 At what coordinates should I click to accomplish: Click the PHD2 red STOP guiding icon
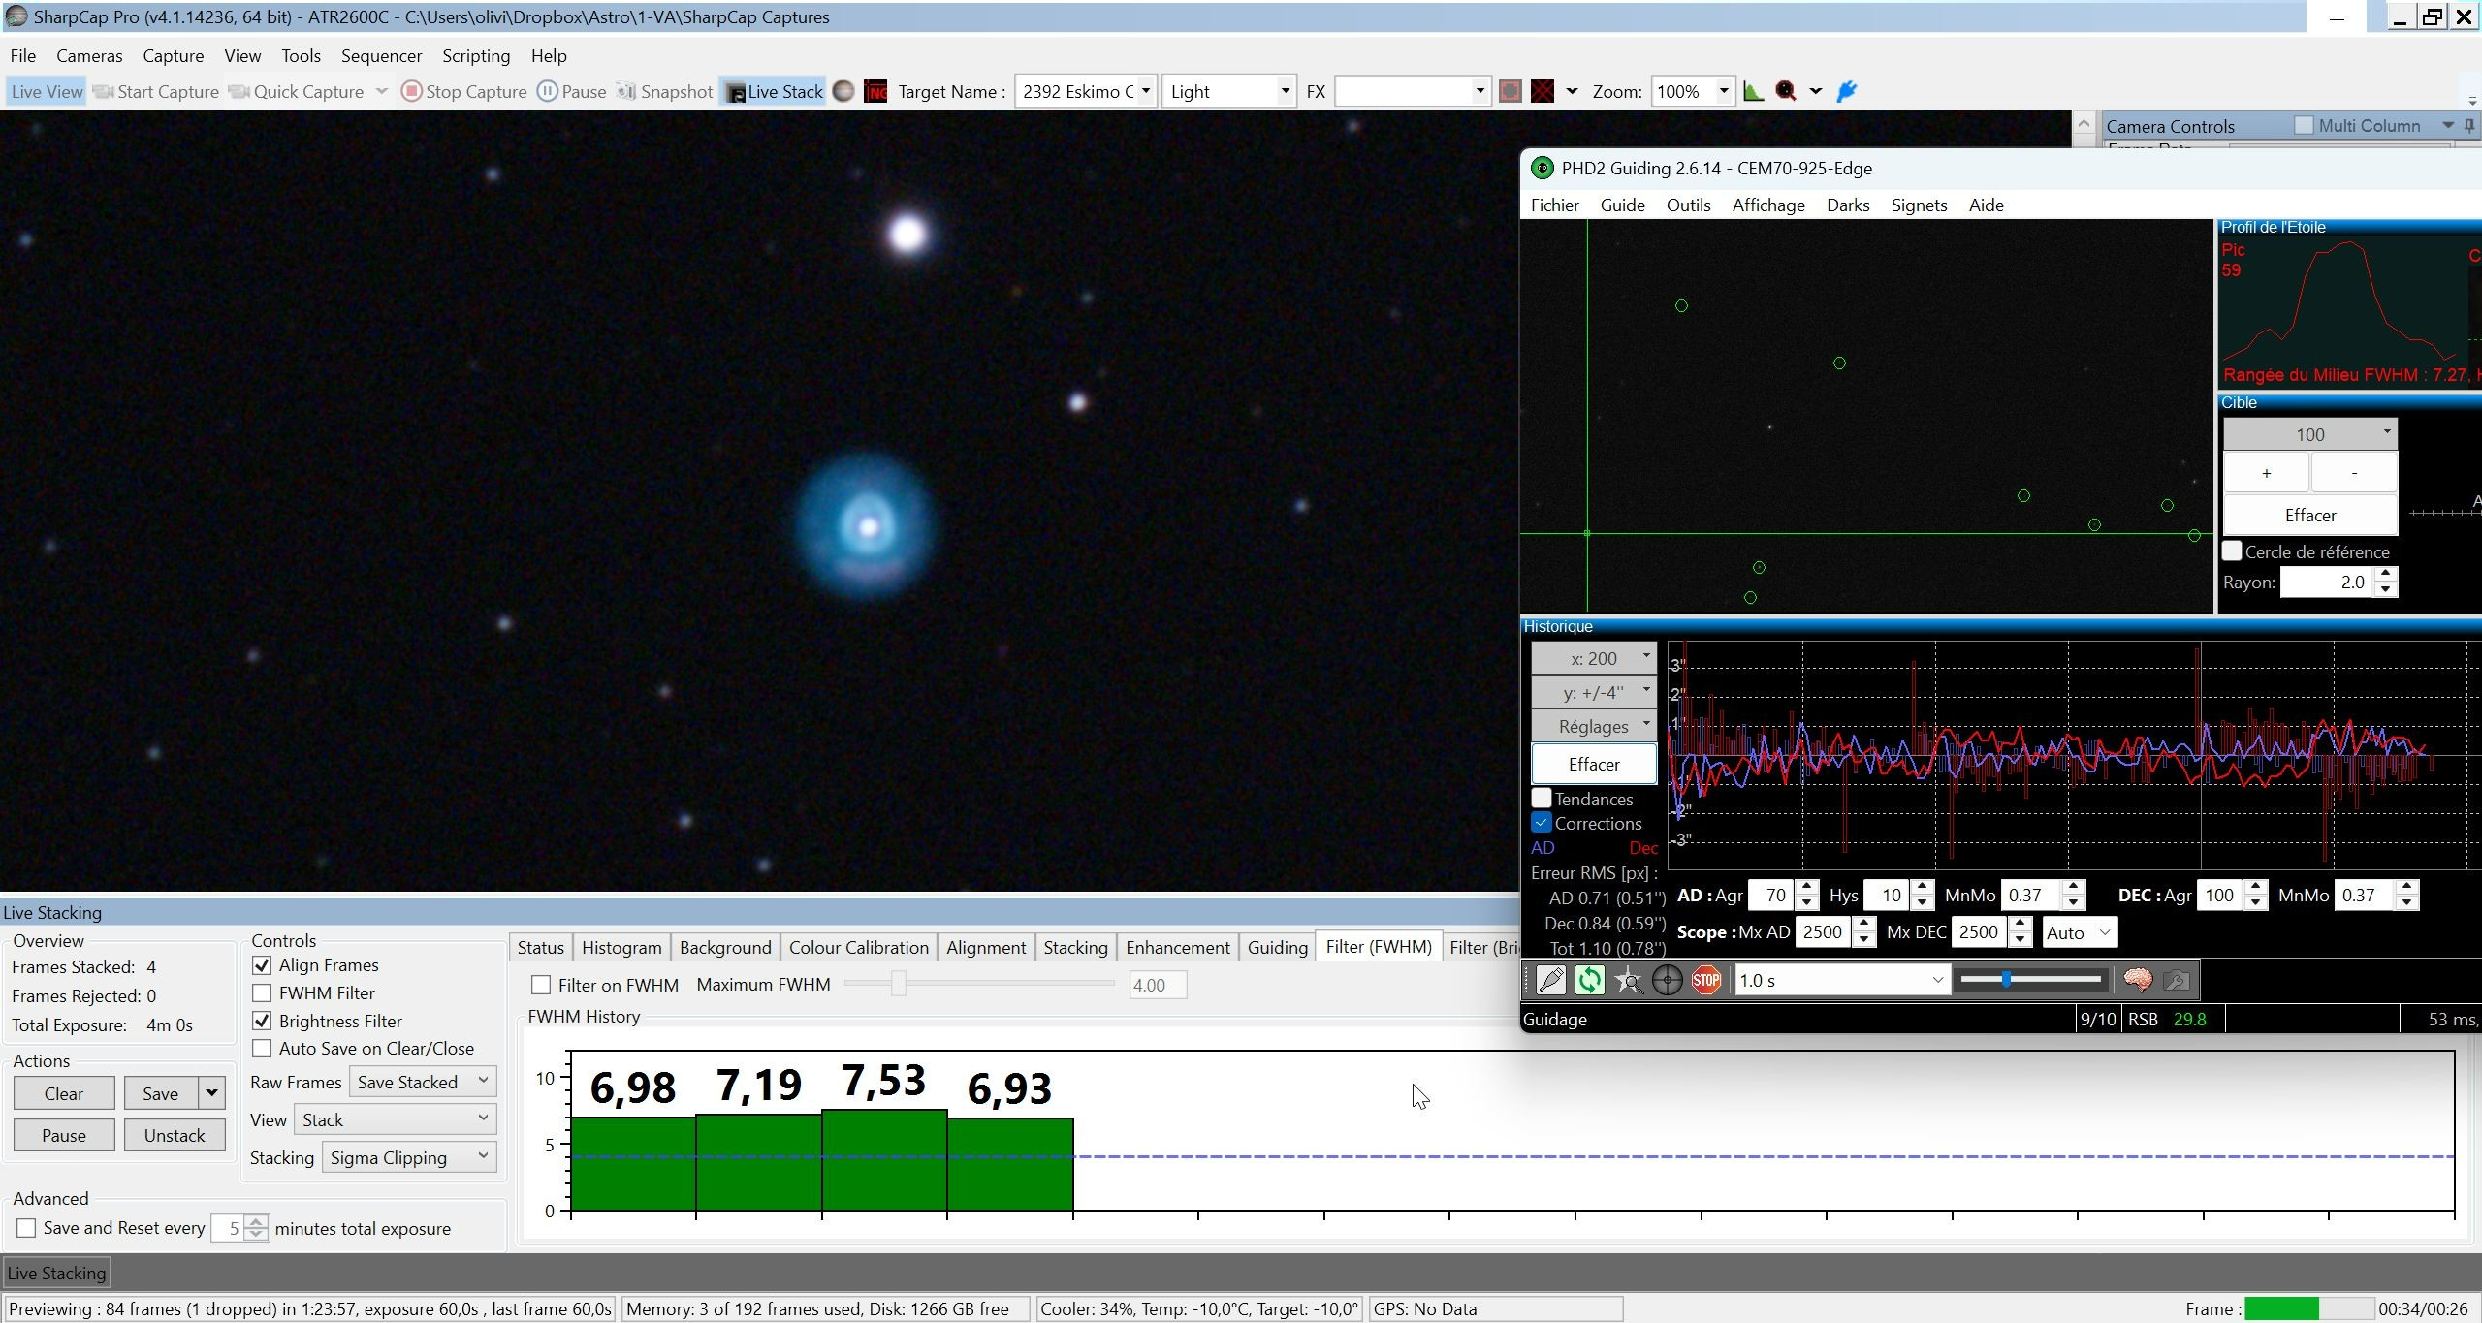(1705, 980)
